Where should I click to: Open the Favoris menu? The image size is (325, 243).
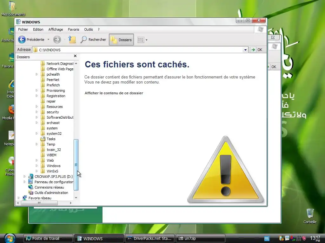(x=74, y=29)
